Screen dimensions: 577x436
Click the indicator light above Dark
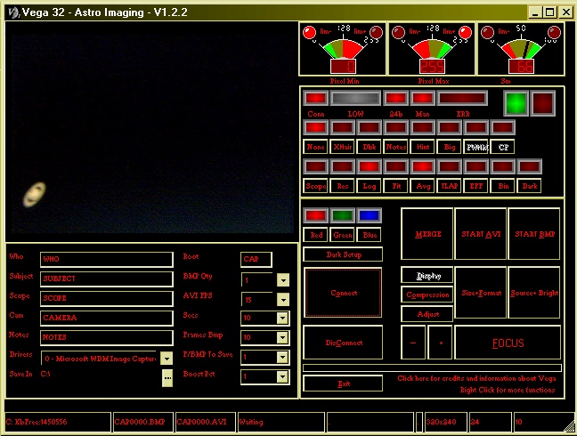pyautogui.click(x=530, y=166)
